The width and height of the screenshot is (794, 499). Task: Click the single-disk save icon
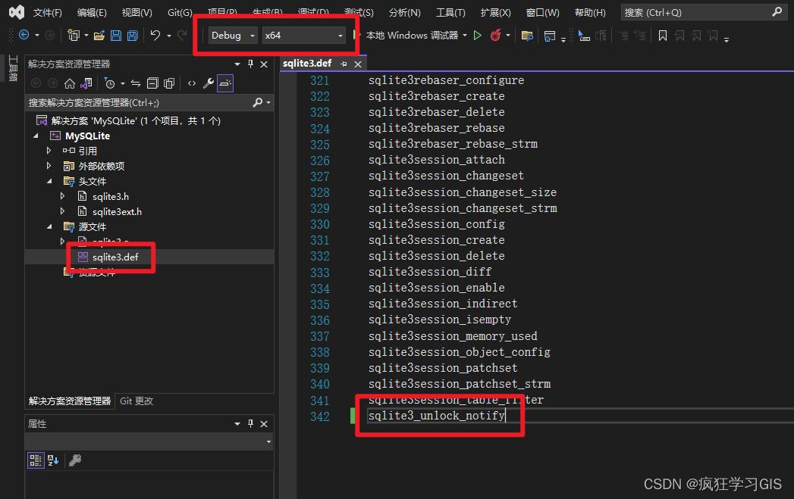[116, 36]
